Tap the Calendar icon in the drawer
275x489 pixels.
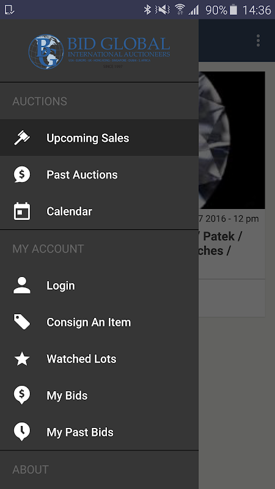(x=22, y=211)
